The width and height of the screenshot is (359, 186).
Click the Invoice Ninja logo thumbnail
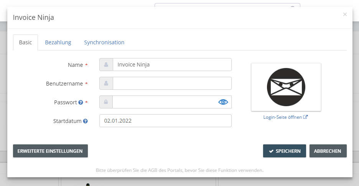pos(286,87)
